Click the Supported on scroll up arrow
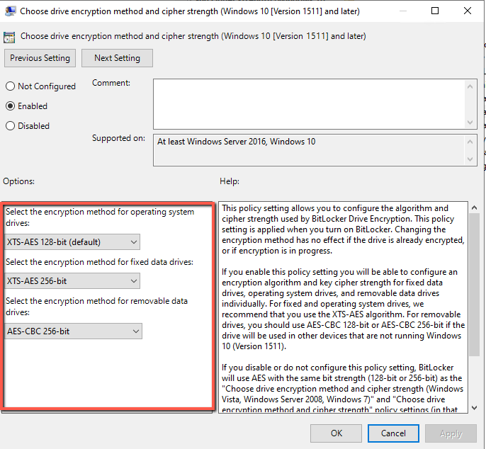The height and width of the screenshot is (449, 486). point(470,142)
